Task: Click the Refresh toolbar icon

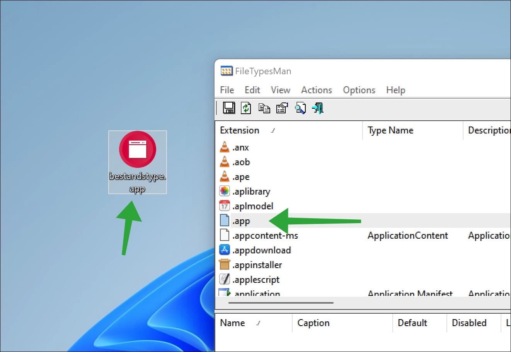Action: 247,108
